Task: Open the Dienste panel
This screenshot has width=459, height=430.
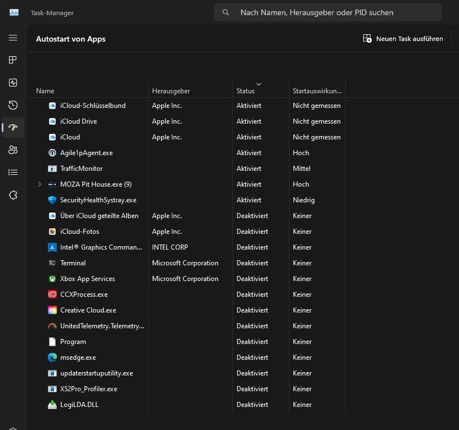Action: pyautogui.click(x=12, y=195)
